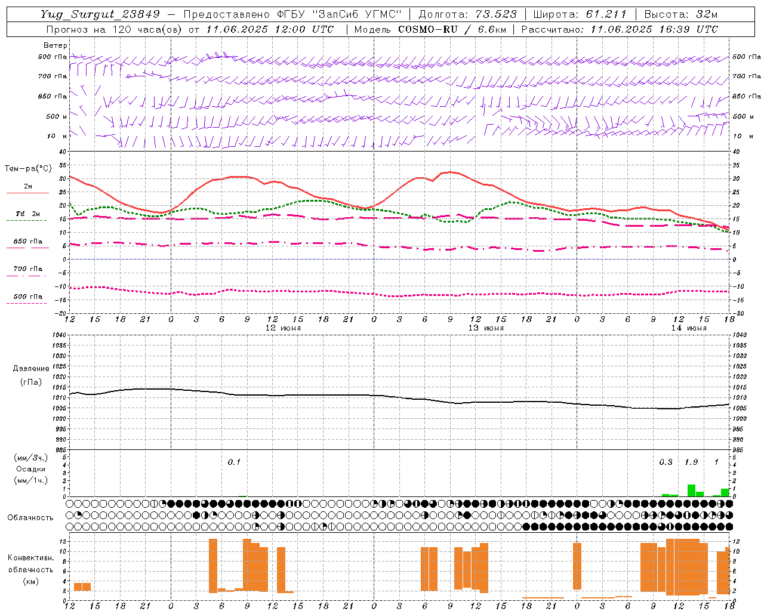The height and width of the screenshot is (611, 764).
Task: Click the red sample line under the "2м" legend label
Action: 27,193
